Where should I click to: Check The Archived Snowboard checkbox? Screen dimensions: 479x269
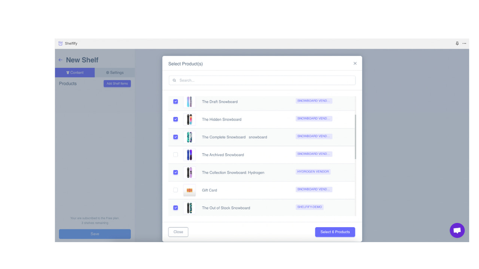[x=176, y=155]
